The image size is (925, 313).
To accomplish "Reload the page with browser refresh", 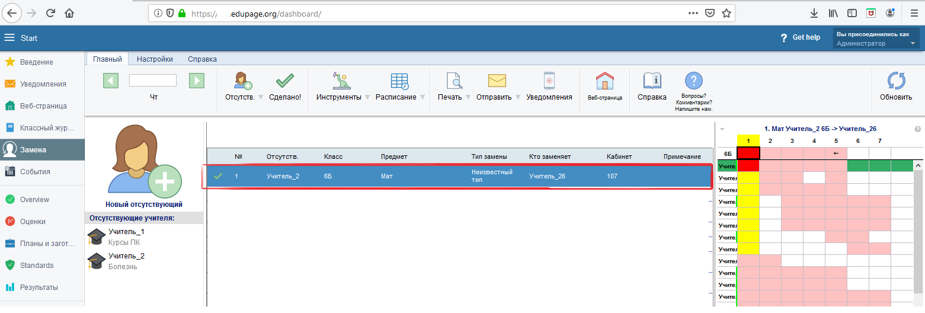I will click(50, 12).
